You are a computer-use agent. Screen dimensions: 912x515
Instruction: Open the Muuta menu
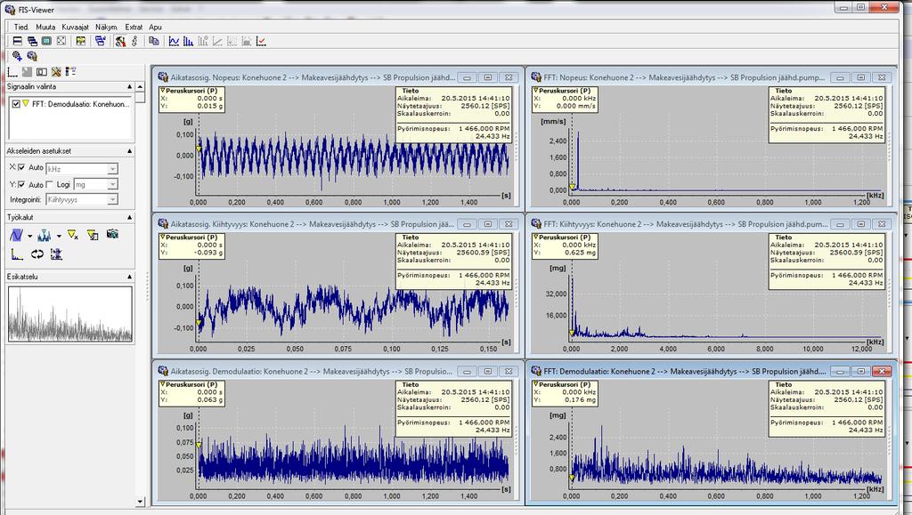click(x=45, y=27)
